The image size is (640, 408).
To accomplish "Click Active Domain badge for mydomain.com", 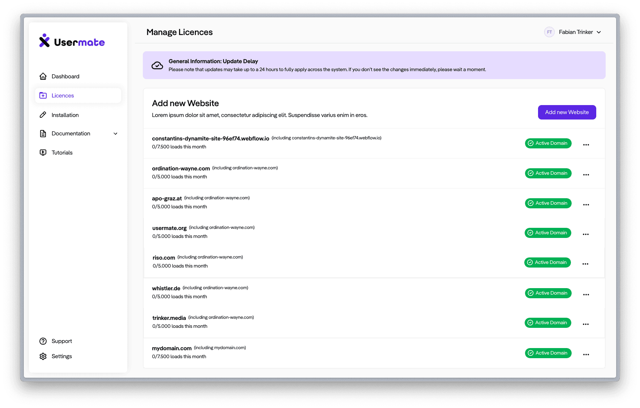I will click(548, 353).
